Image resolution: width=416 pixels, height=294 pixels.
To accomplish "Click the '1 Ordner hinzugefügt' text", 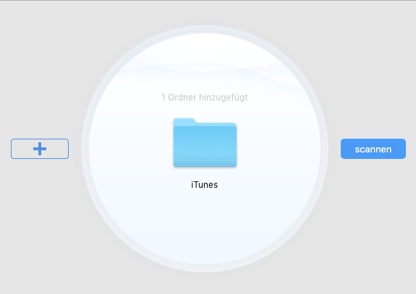I will coord(205,98).
